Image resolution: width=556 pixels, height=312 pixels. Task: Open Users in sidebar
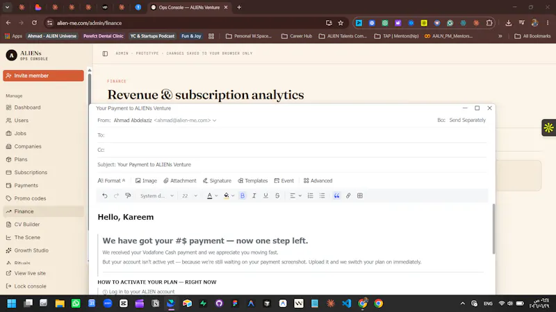tap(43, 121)
